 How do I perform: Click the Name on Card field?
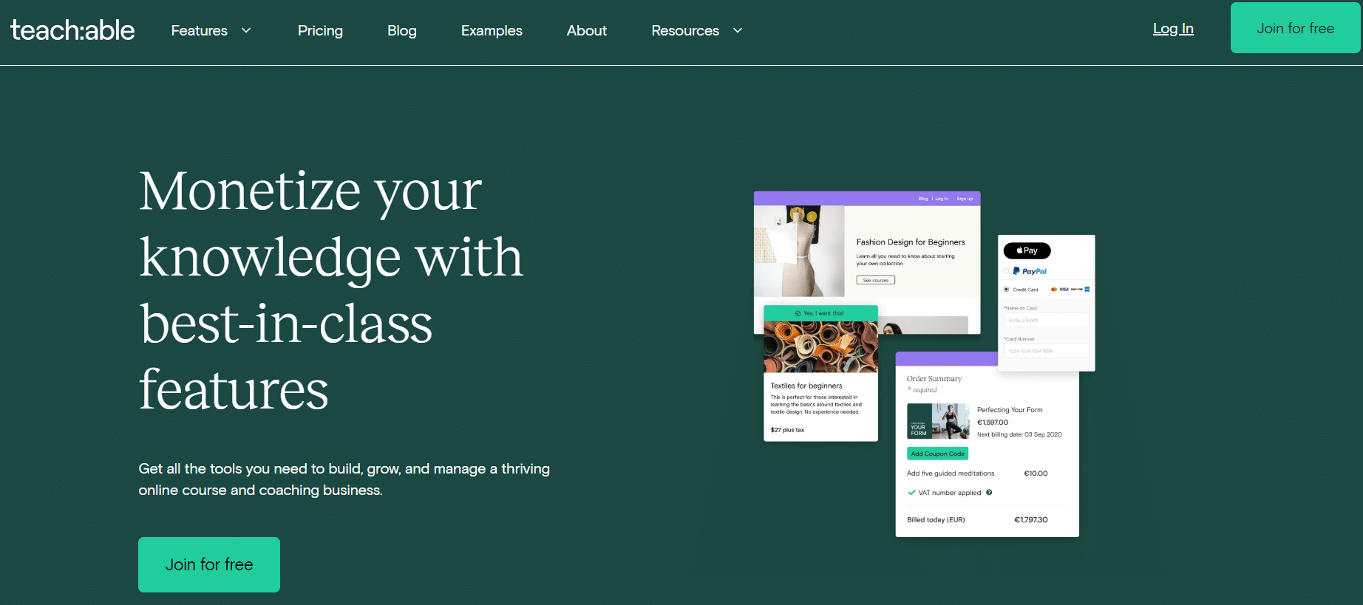[1046, 320]
